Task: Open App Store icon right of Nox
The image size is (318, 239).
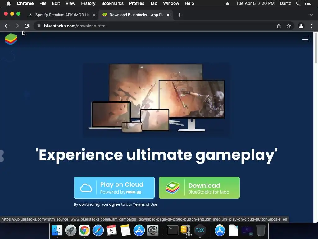Action: [220, 230]
